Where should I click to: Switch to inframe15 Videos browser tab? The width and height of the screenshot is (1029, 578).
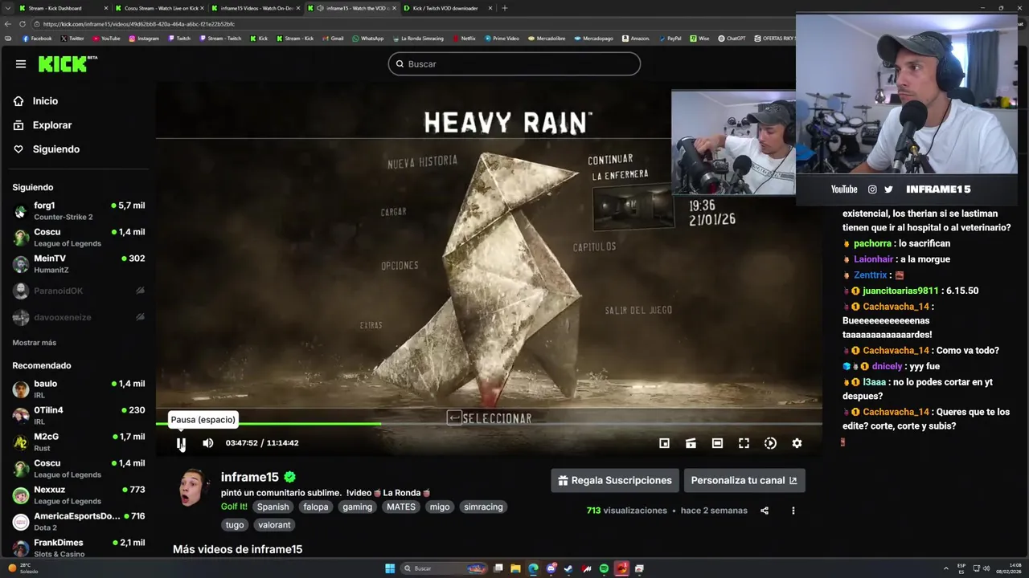click(257, 8)
